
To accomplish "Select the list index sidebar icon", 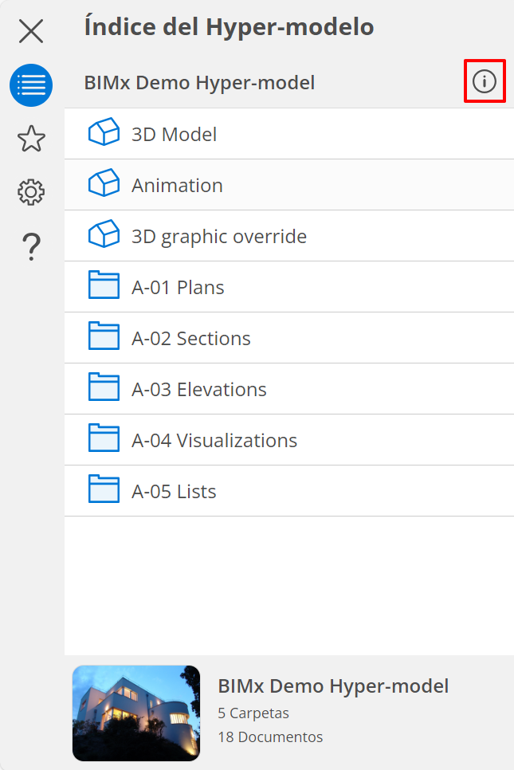I will pyautogui.click(x=31, y=85).
